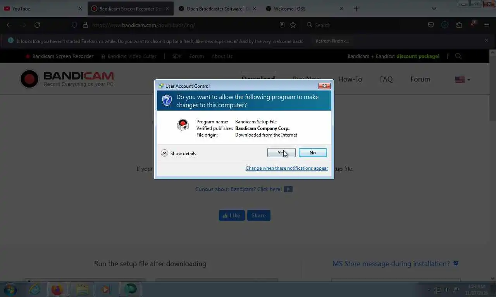The image size is (496, 297).
Task: Open 'Change when these notifications appear' link
Action: [x=287, y=168]
